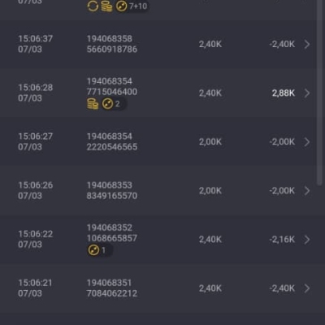Screen dimensions: 325x325
Task: Open chevron for the 15:06:26 round
Action: pyautogui.click(x=307, y=191)
